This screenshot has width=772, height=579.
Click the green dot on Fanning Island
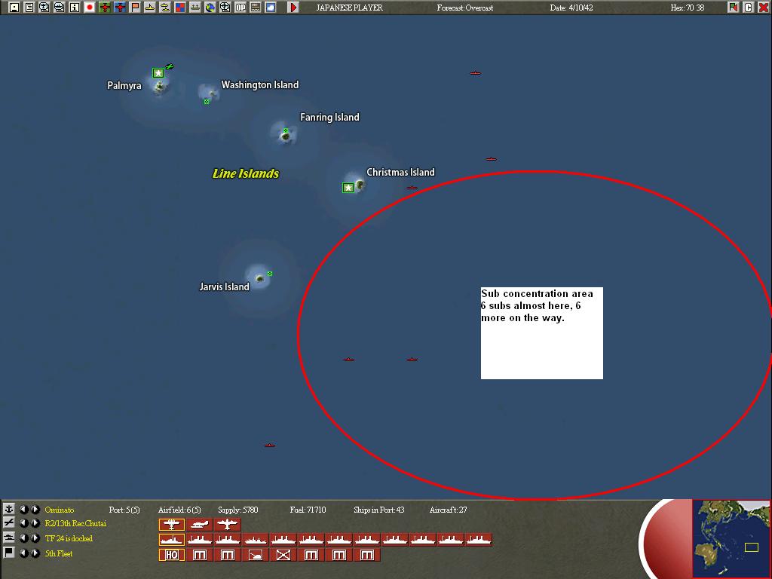286,130
